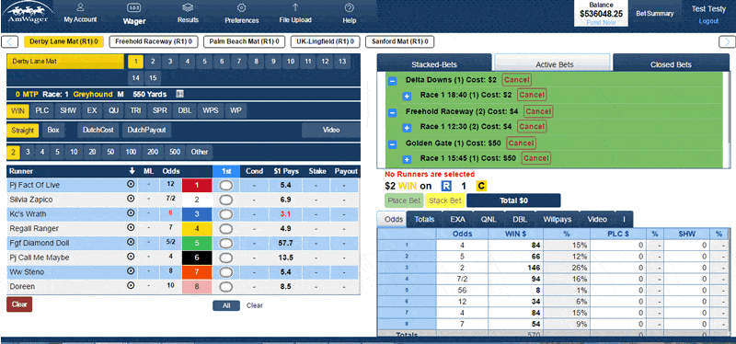Open runner info icon for Ww Steno

pos(131,271)
